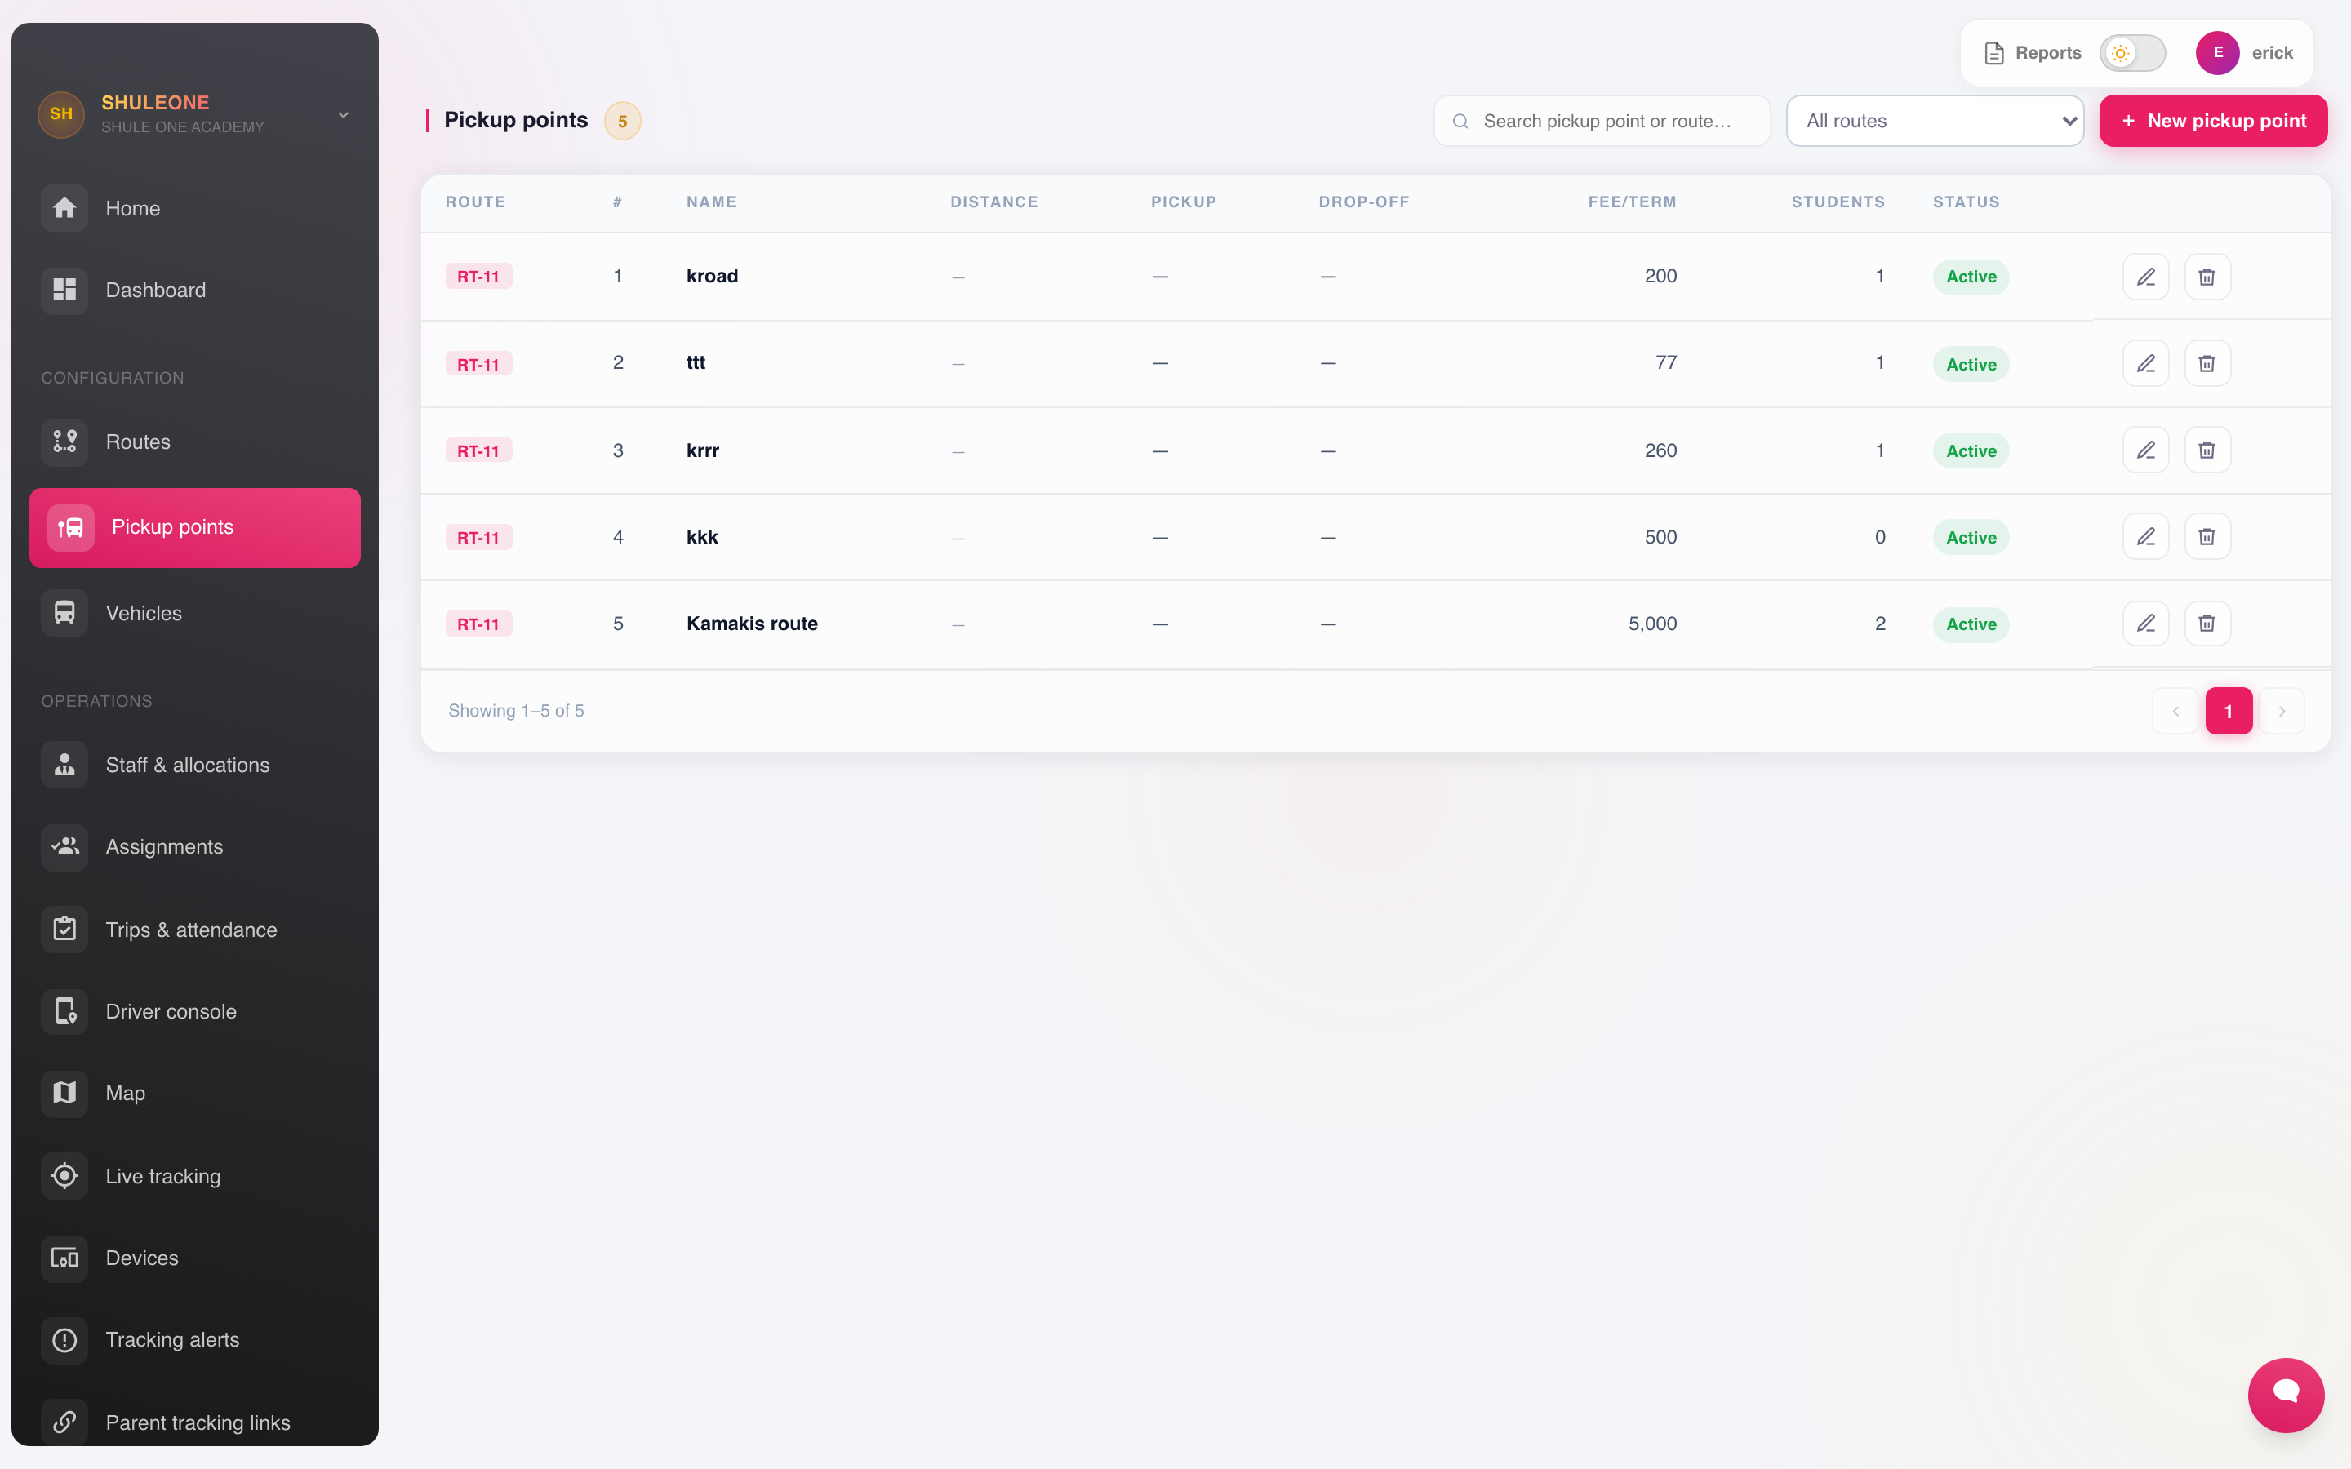Click the Assignments people icon

[x=64, y=846]
